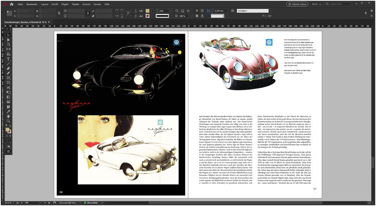
Task: Open the effects fx button
Action: tap(188, 11)
